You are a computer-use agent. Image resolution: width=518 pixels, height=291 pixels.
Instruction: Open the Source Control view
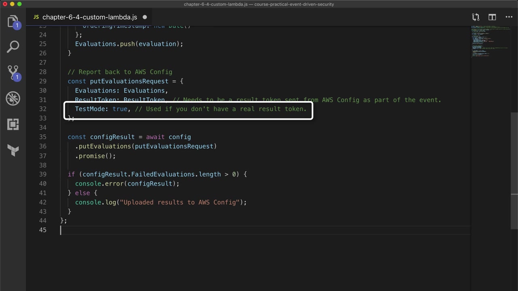coord(13,73)
